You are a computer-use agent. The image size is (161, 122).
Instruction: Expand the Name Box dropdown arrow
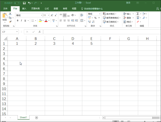[x=17, y=32]
